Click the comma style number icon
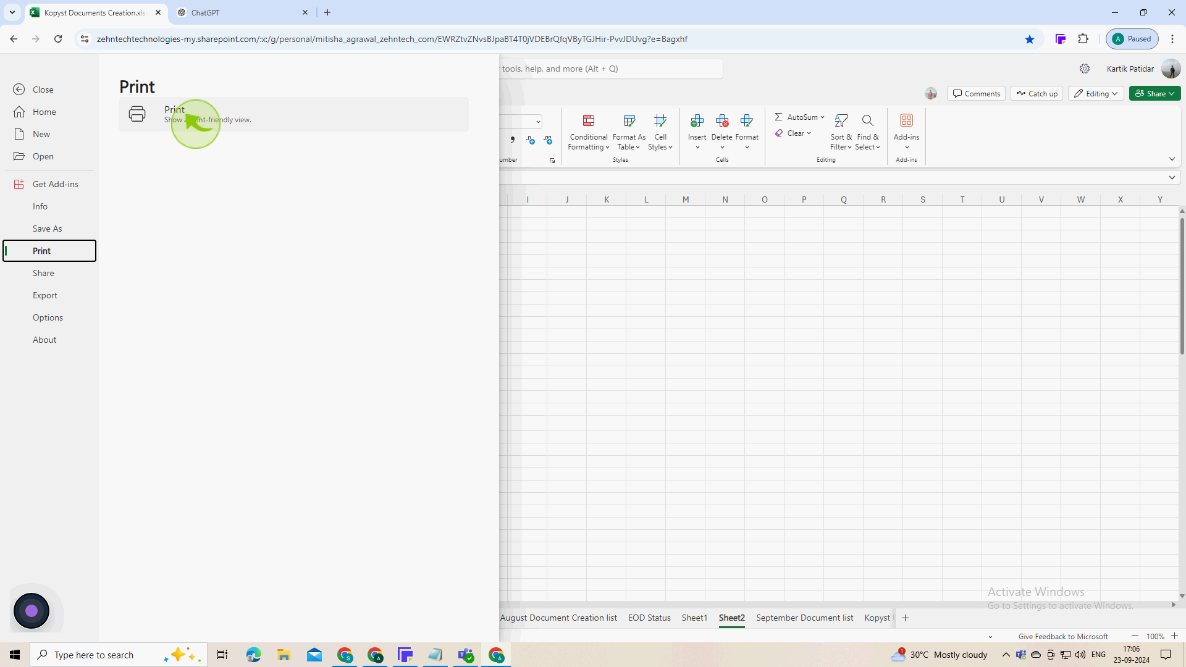The height and width of the screenshot is (667, 1186). 512,140
